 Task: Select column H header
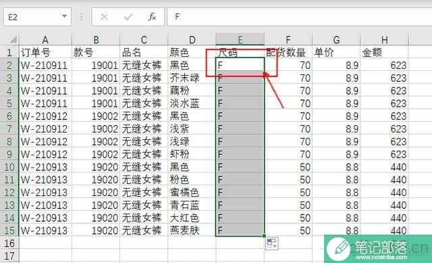[x=384, y=39]
